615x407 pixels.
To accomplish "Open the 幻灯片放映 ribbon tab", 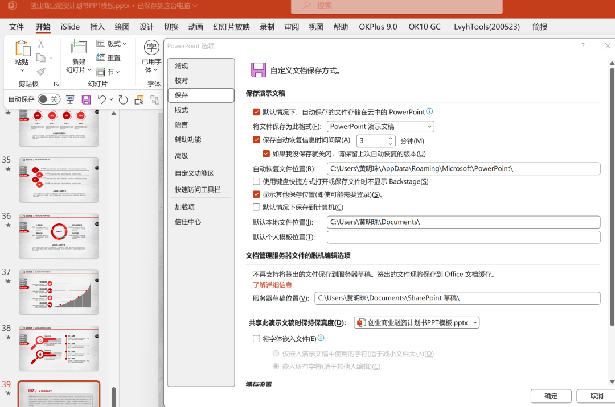I will [231, 27].
